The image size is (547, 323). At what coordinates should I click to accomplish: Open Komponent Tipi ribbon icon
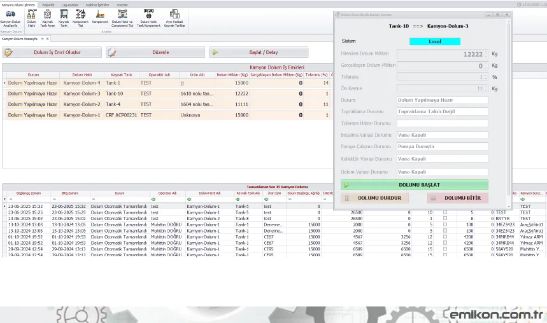pos(80,18)
